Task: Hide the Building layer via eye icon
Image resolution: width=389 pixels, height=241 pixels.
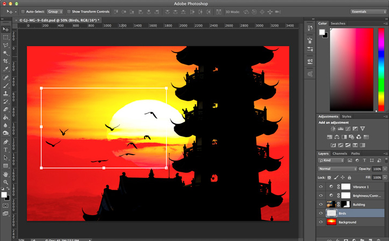Action: (x=321, y=204)
